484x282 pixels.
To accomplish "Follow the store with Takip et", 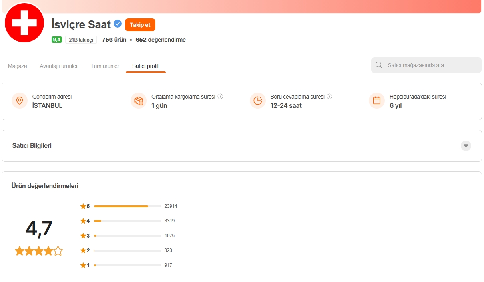I will point(140,25).
